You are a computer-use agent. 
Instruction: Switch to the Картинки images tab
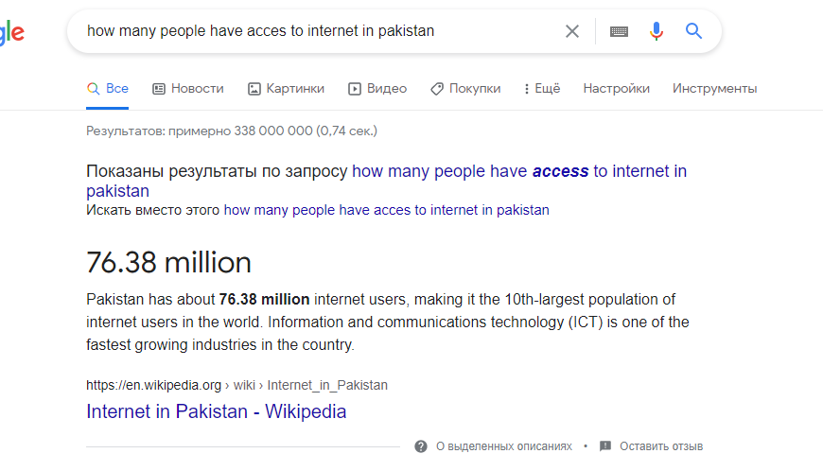[286, 89]
